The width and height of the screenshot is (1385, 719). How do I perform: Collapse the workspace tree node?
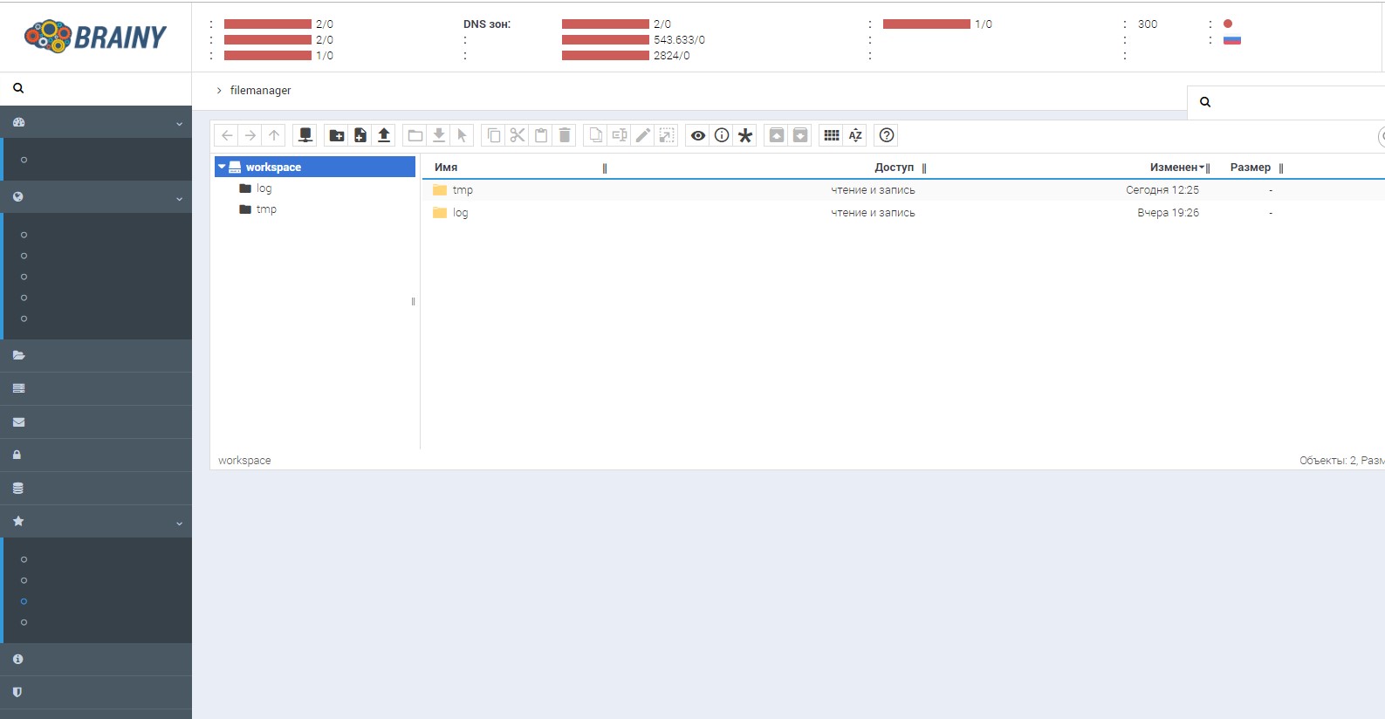coord(222,167)
